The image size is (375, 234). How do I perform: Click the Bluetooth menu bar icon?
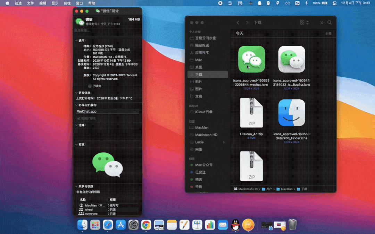click(306, 3)
